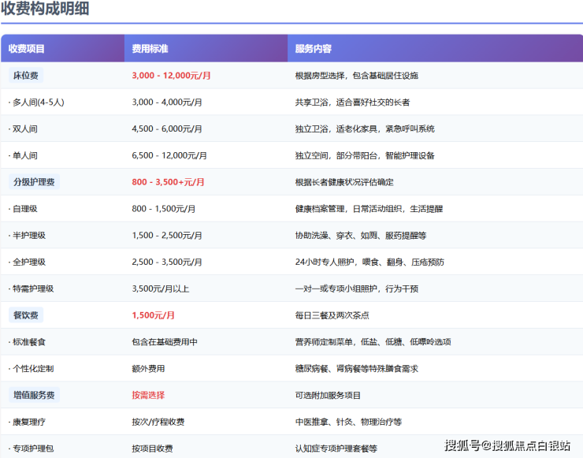The image size is (583, 458).
Task: Click the 收费构成明细 page heading
Action: coord(45,9)
